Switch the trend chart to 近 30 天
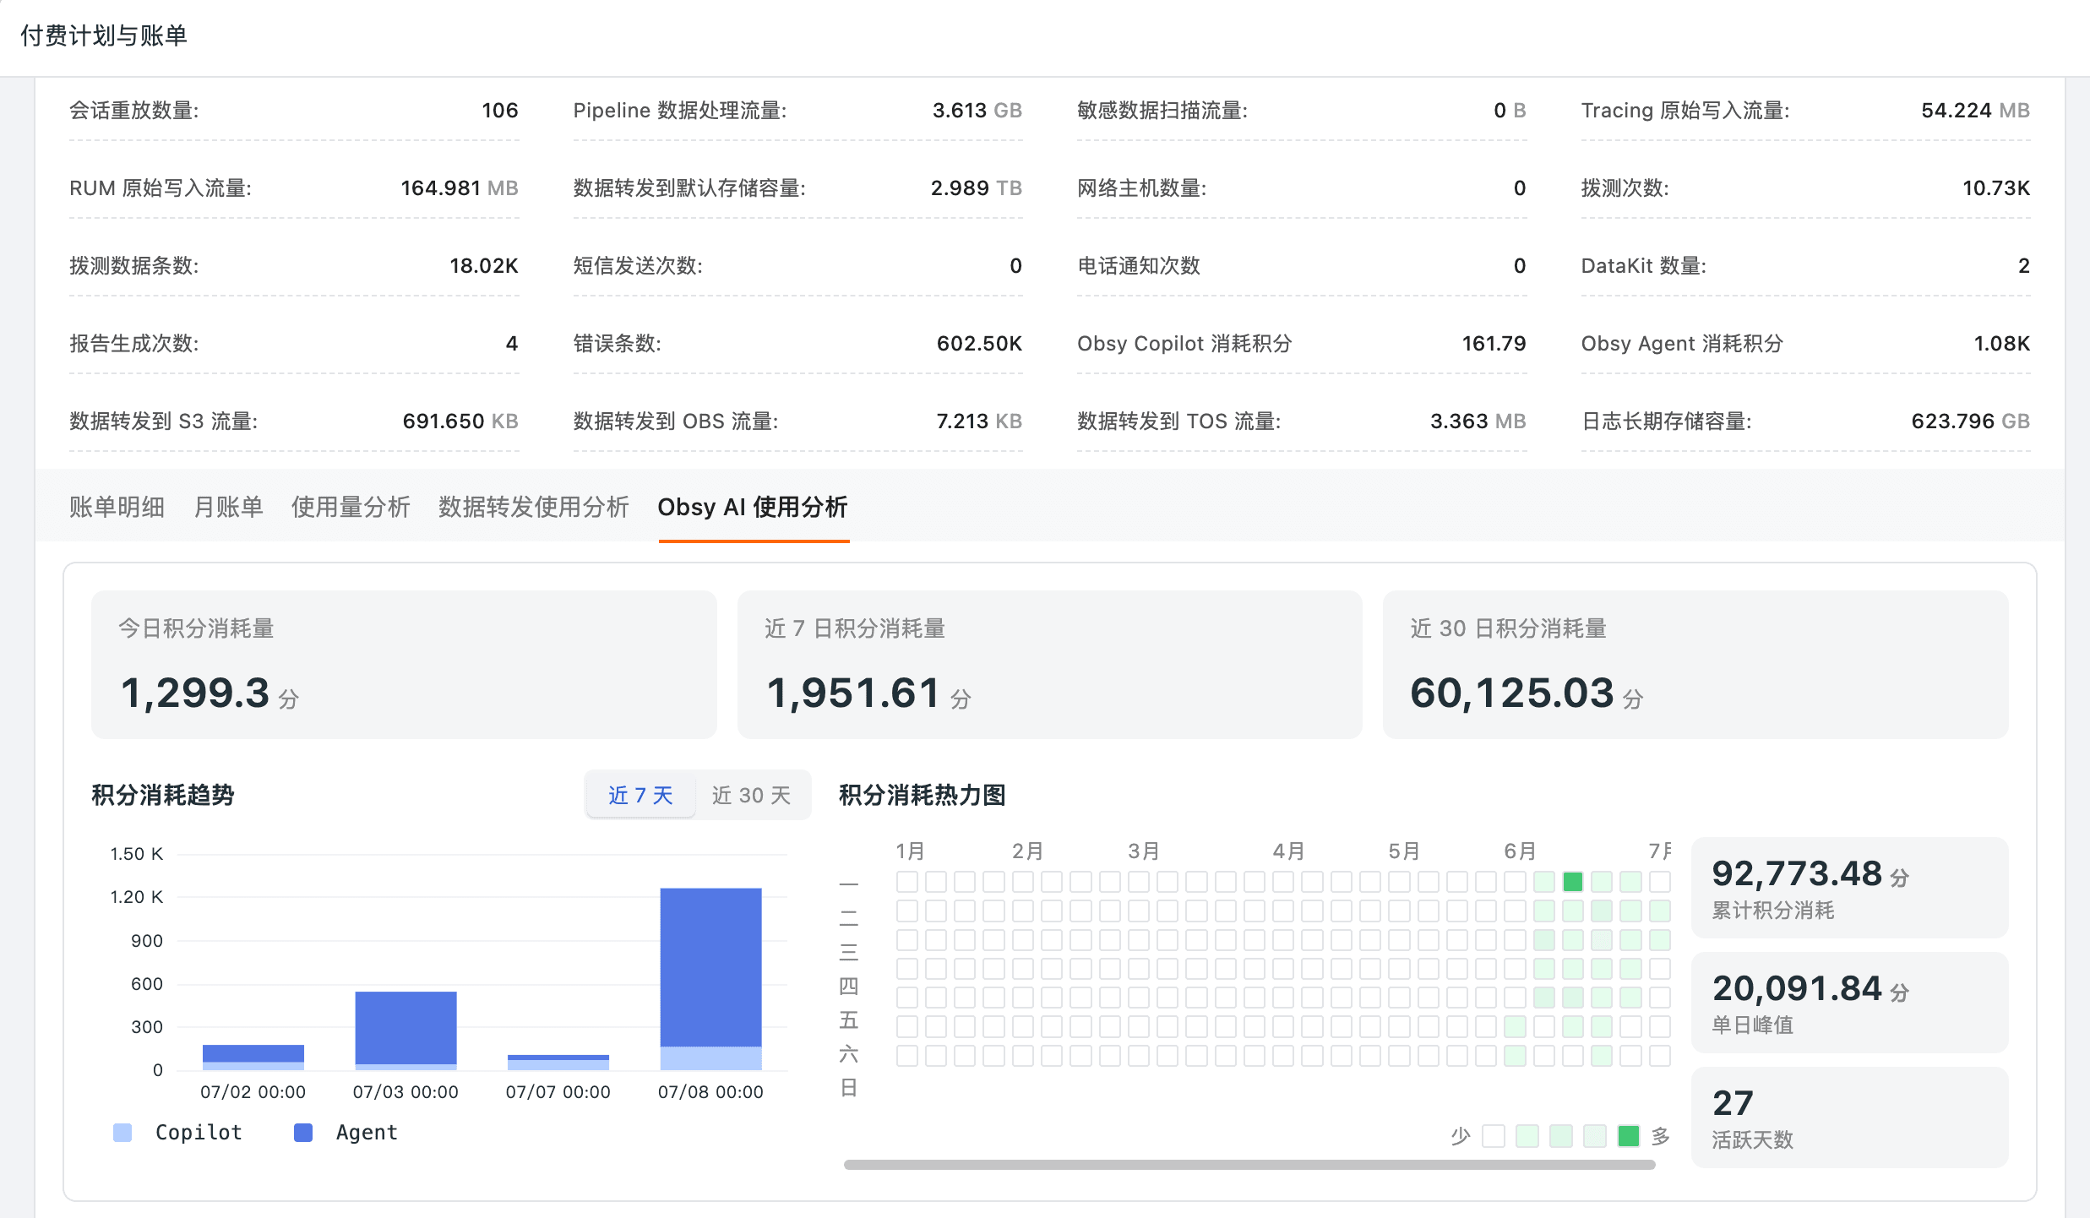Viewport: 2090px width, 1218px height. [751, 795]
